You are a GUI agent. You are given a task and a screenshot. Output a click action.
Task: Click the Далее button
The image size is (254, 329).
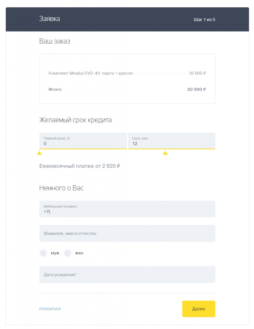(x=199, y=309)
